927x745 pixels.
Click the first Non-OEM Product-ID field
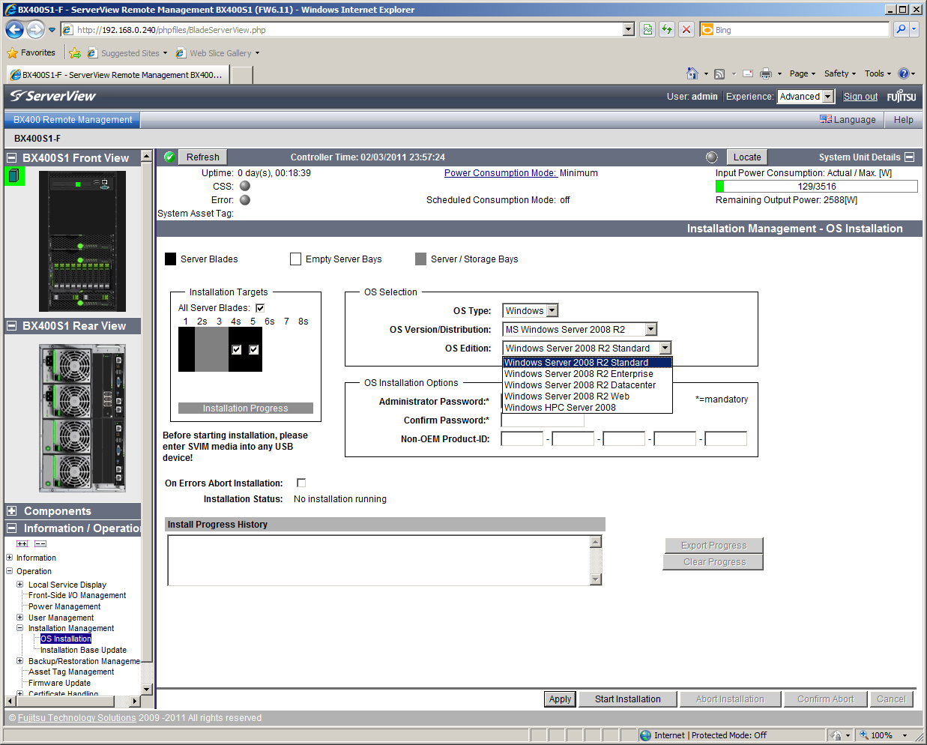pos(522,439)
